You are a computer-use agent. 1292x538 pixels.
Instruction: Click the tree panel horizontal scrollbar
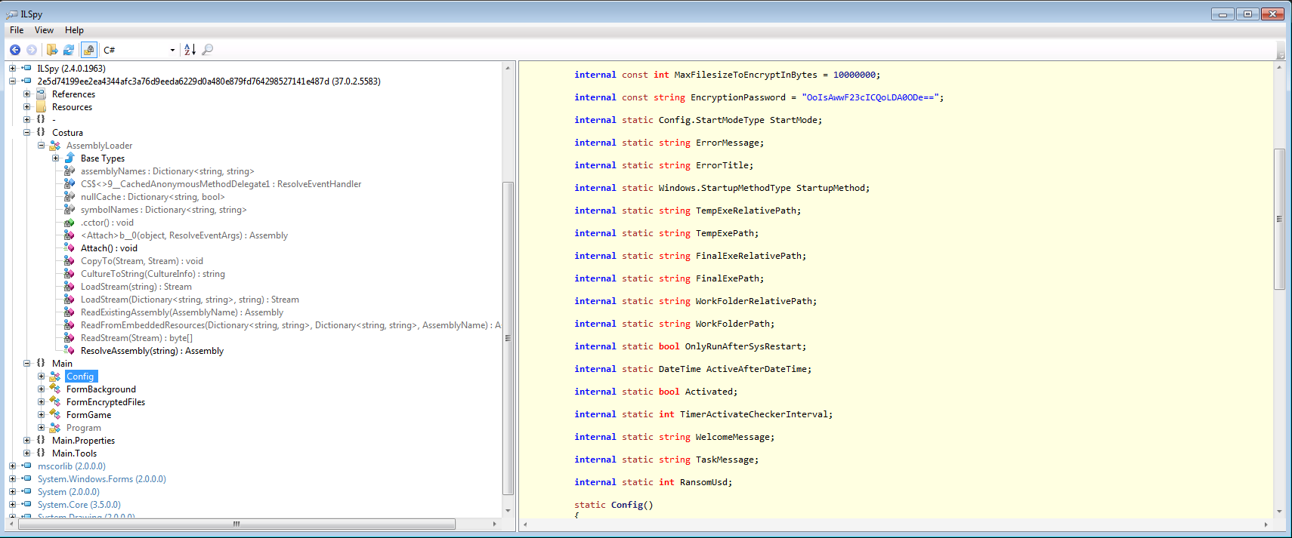pos(236,524)
